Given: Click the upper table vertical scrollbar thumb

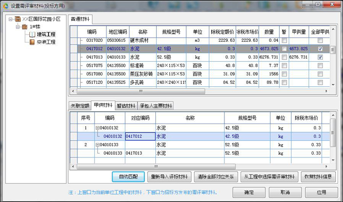Looking at the screenshot, I should pyautogui.click(x=333, y=50).
